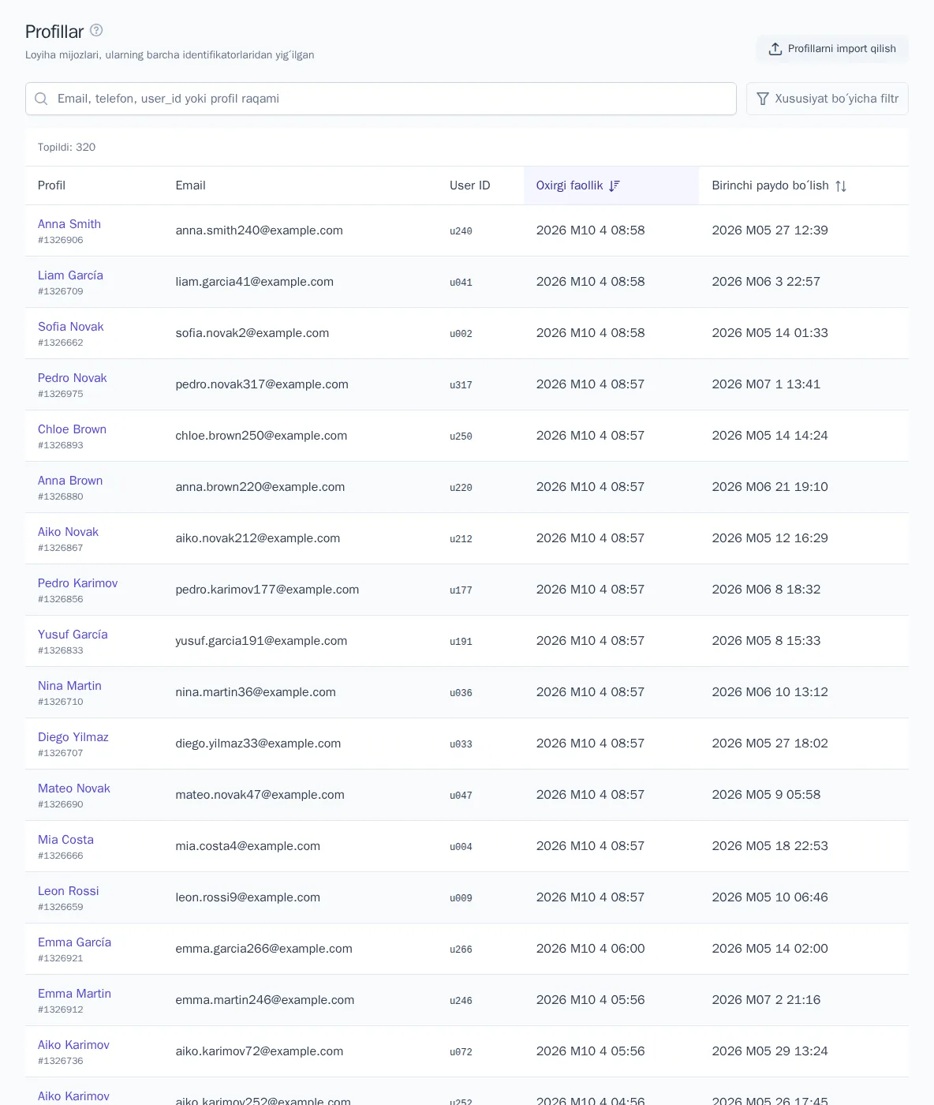Go to Diego Yilmaz's profile
Screen dimensions: 934x1105
click(73, 737)
